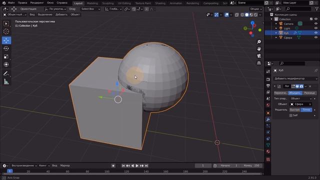Switch perspective/orthographic with grid icon
320x180 pixels.
pos(259,63)
